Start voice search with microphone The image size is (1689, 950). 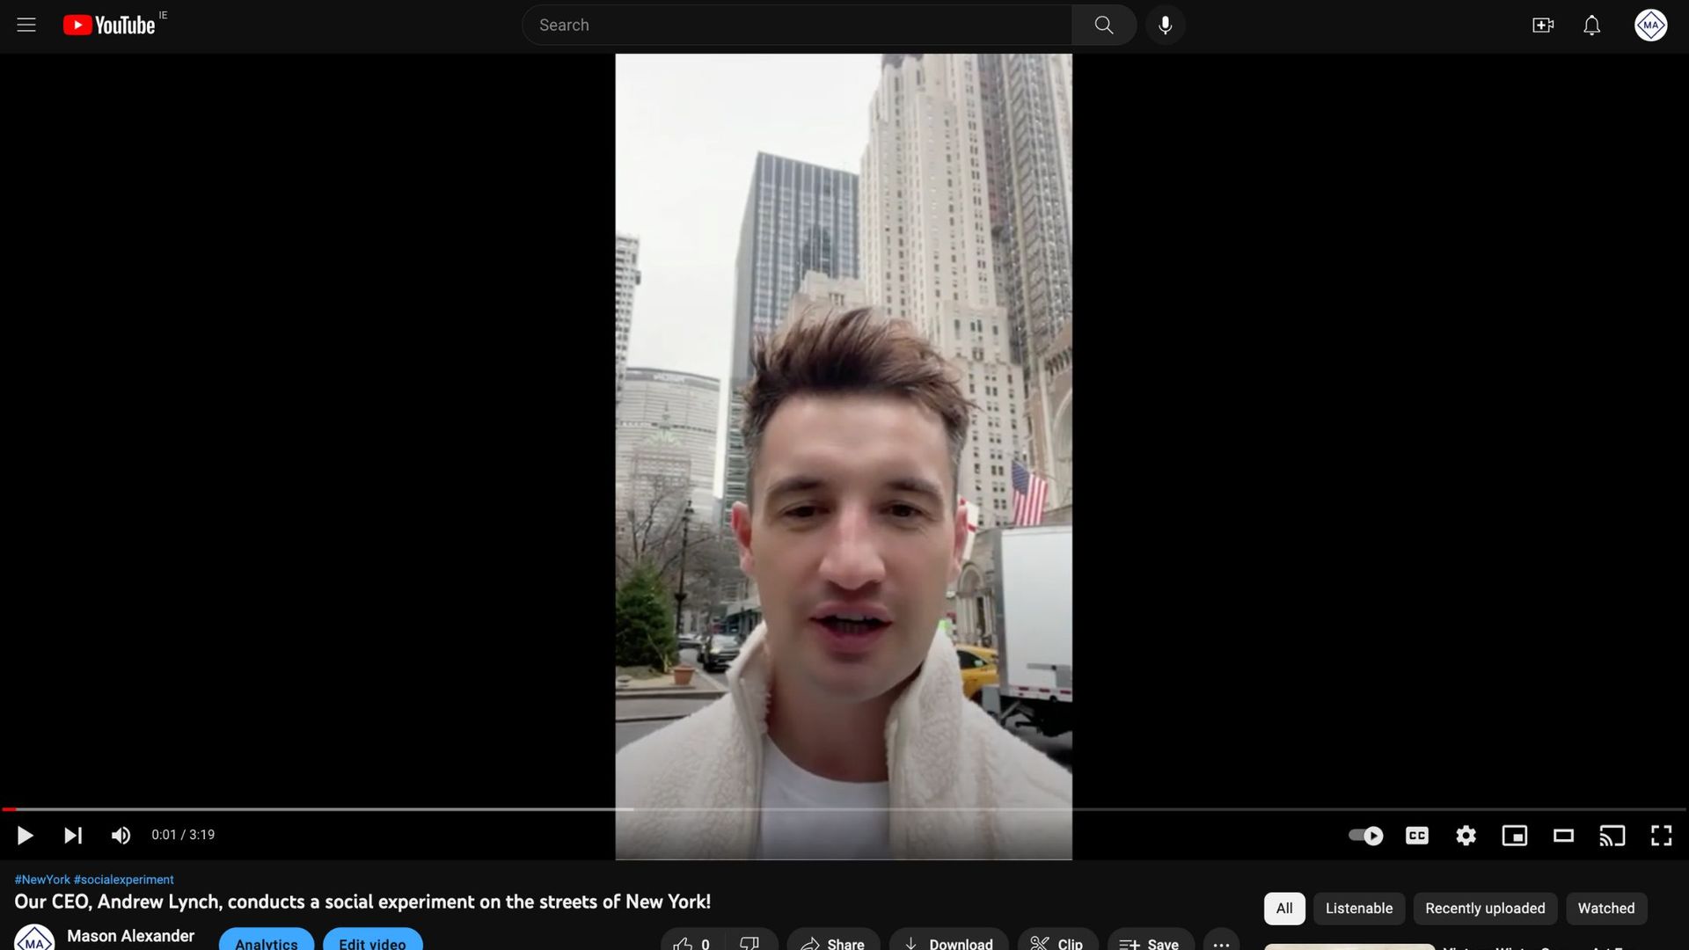[1165, 26]
